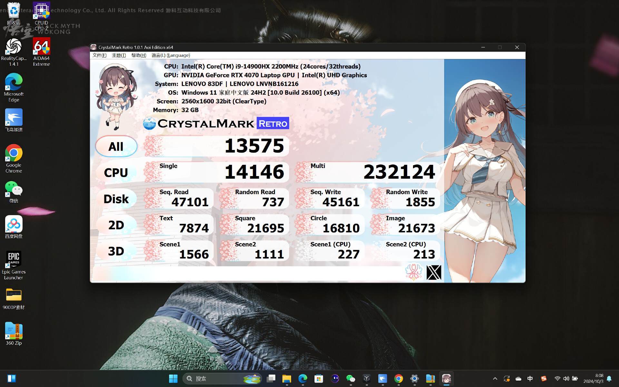Open the 语言(L) Language menu
The height and width of the screenshot is (387, 619).
click(x=171, y=55)
